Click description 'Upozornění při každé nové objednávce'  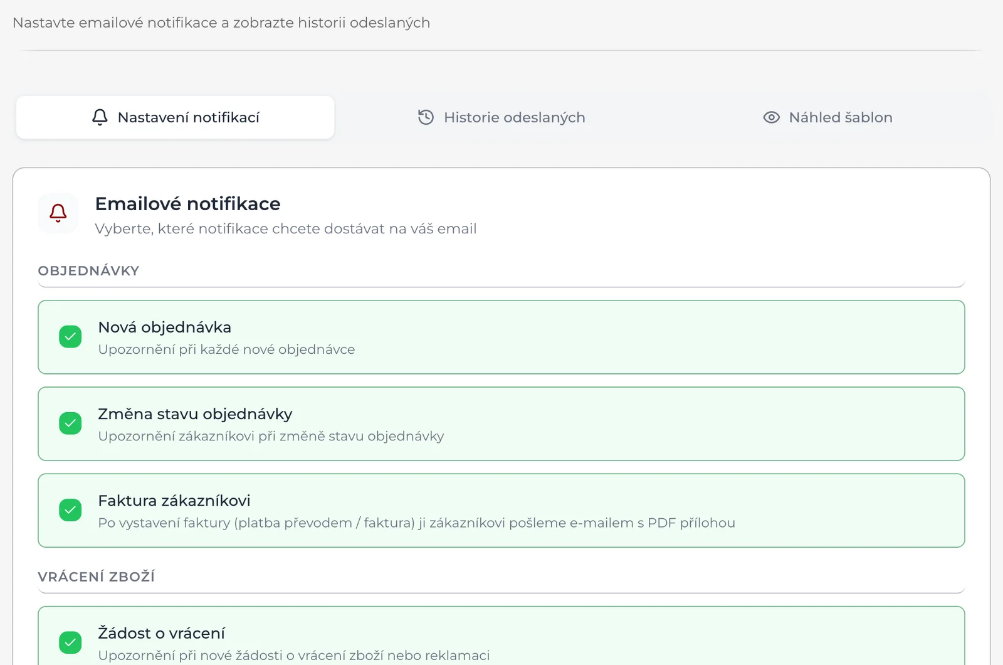tap(226, 349)
